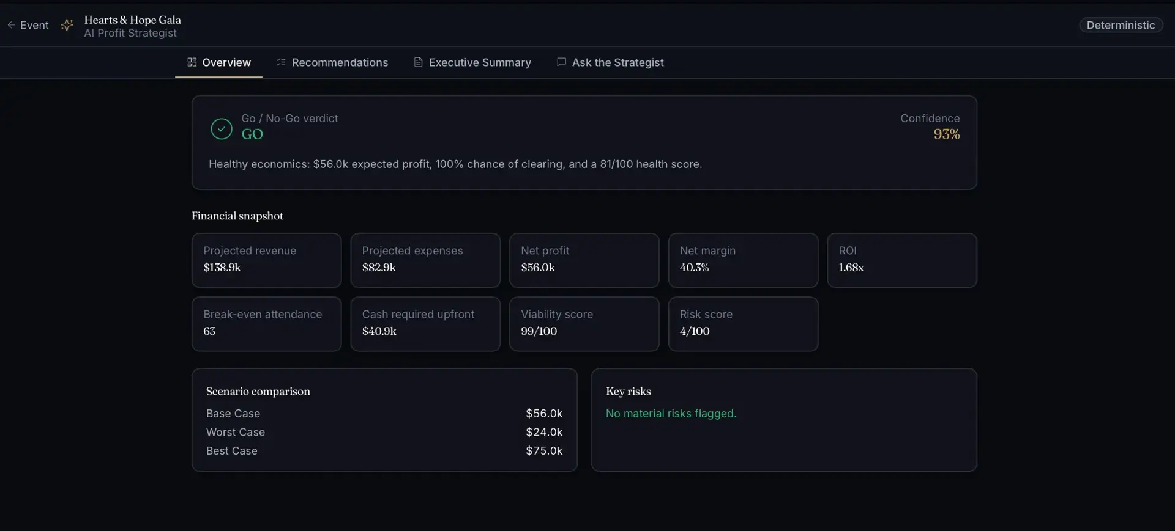This screenshot has height=531, width=1175.
Task: Click the Go / No-Go verdict label
Action: tap(289, 119)
